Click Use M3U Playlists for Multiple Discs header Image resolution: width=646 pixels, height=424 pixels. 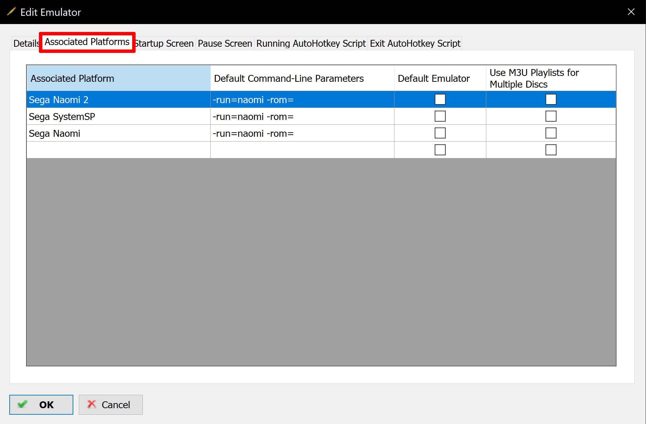point(551,78)
